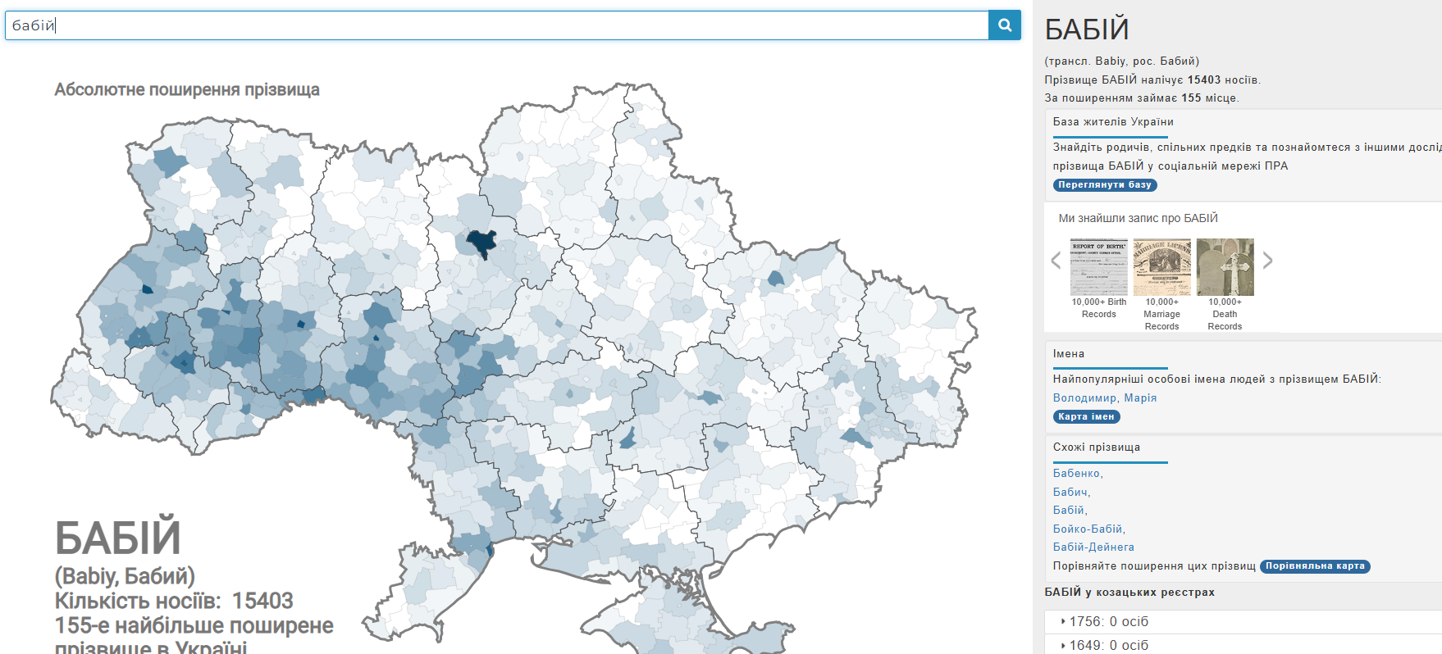
Task: Open the similar surname 'Бабич'
Action: click(1070, 493)
